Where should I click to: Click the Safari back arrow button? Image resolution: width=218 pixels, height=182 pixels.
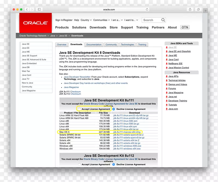(27, 9)
